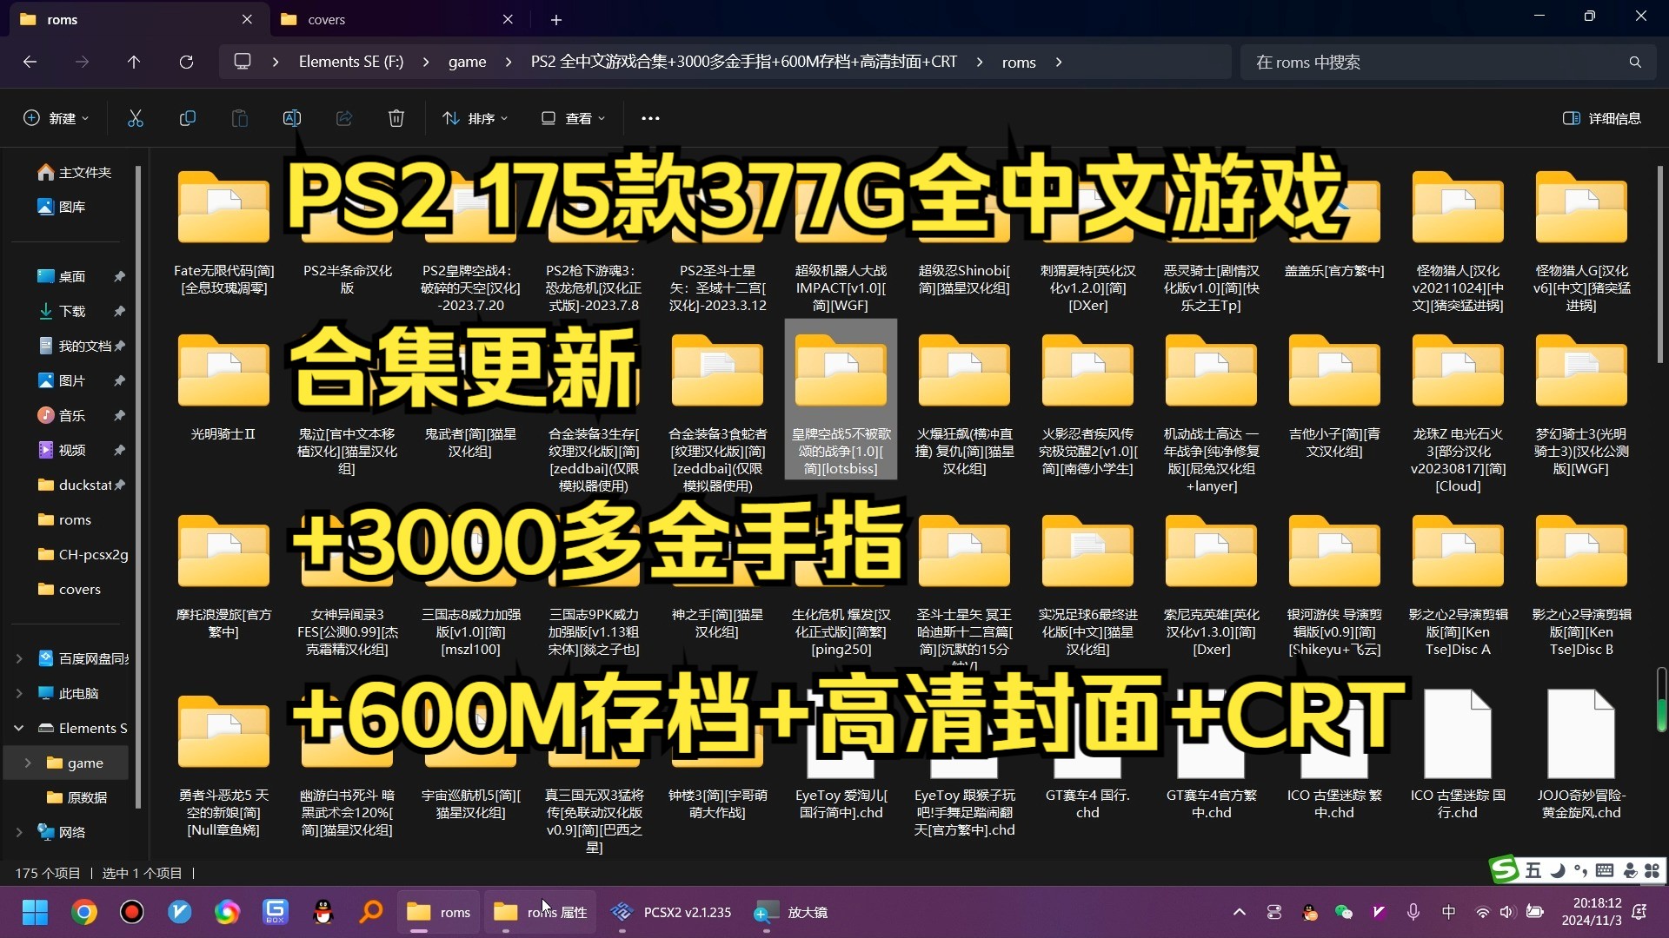Switch to PCSX2 v2.1.235 in taskbar
Screen dimensions: 1669x938
pos(670,912)
